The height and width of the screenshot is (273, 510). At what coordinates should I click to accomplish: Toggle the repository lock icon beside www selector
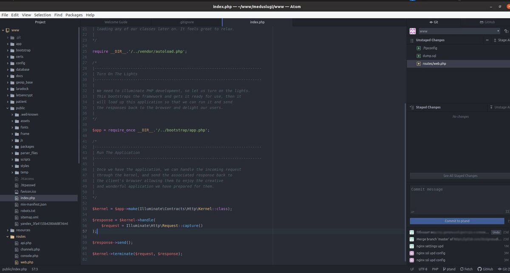coord(507,31)
